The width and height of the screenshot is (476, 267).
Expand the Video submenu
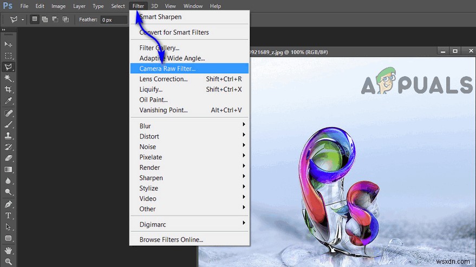click(x=190, y=198)
